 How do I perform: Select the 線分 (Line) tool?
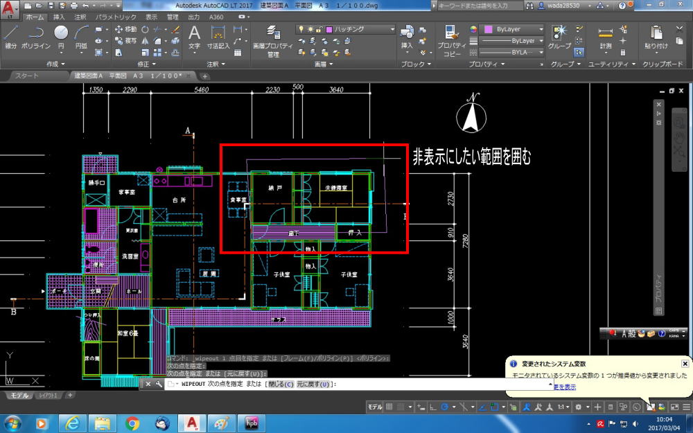point(10,37)
